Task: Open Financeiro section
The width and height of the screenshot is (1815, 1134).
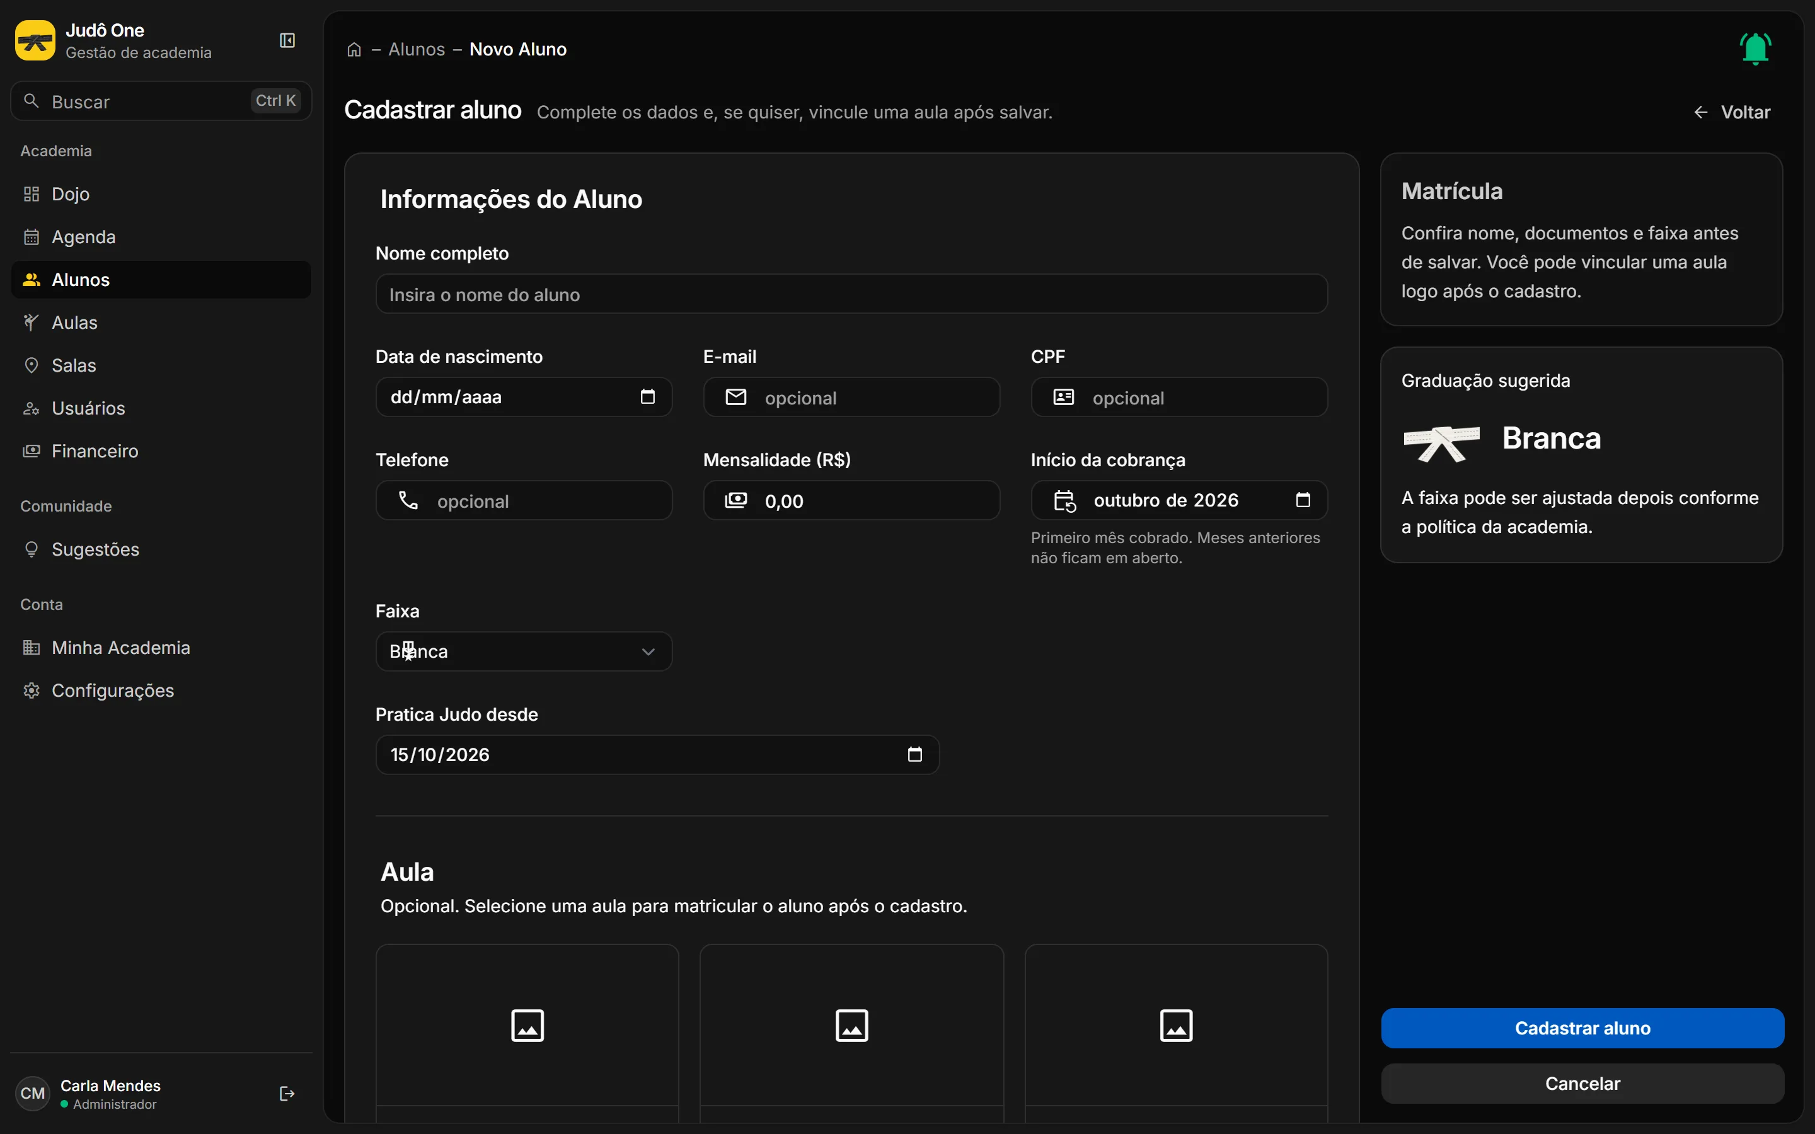Action: pyautogui.click(x=161, y=450)
